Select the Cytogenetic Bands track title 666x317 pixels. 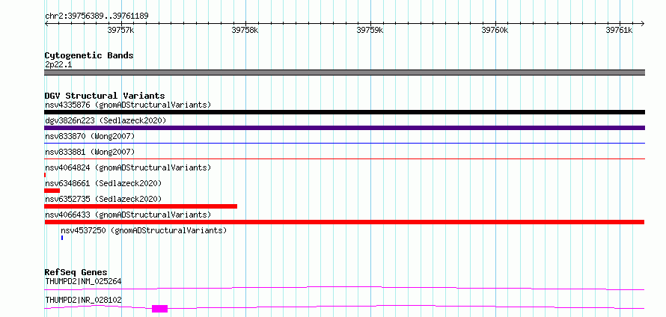click(x=89, y=55)
